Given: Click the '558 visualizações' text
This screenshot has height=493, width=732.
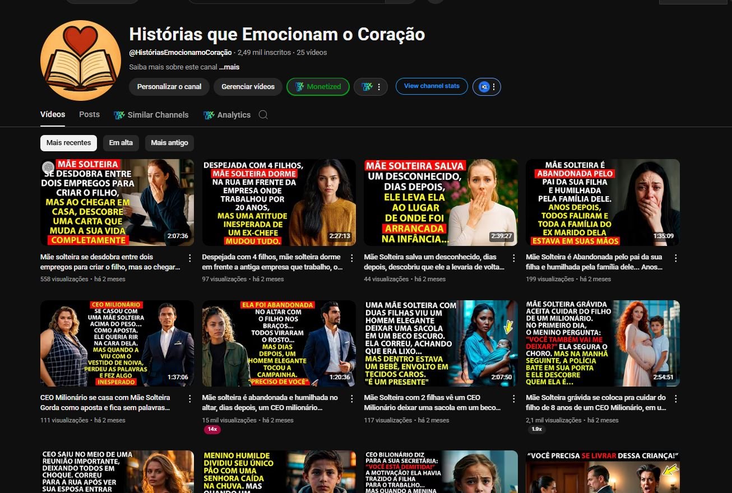Looking at the screenshot, I should click(64, 279).
